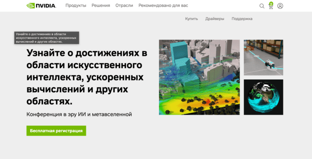Image resolution: width=312 pixels, height=159 pixels.
Task: Open the Решения menu
Action: pos(101,6)
